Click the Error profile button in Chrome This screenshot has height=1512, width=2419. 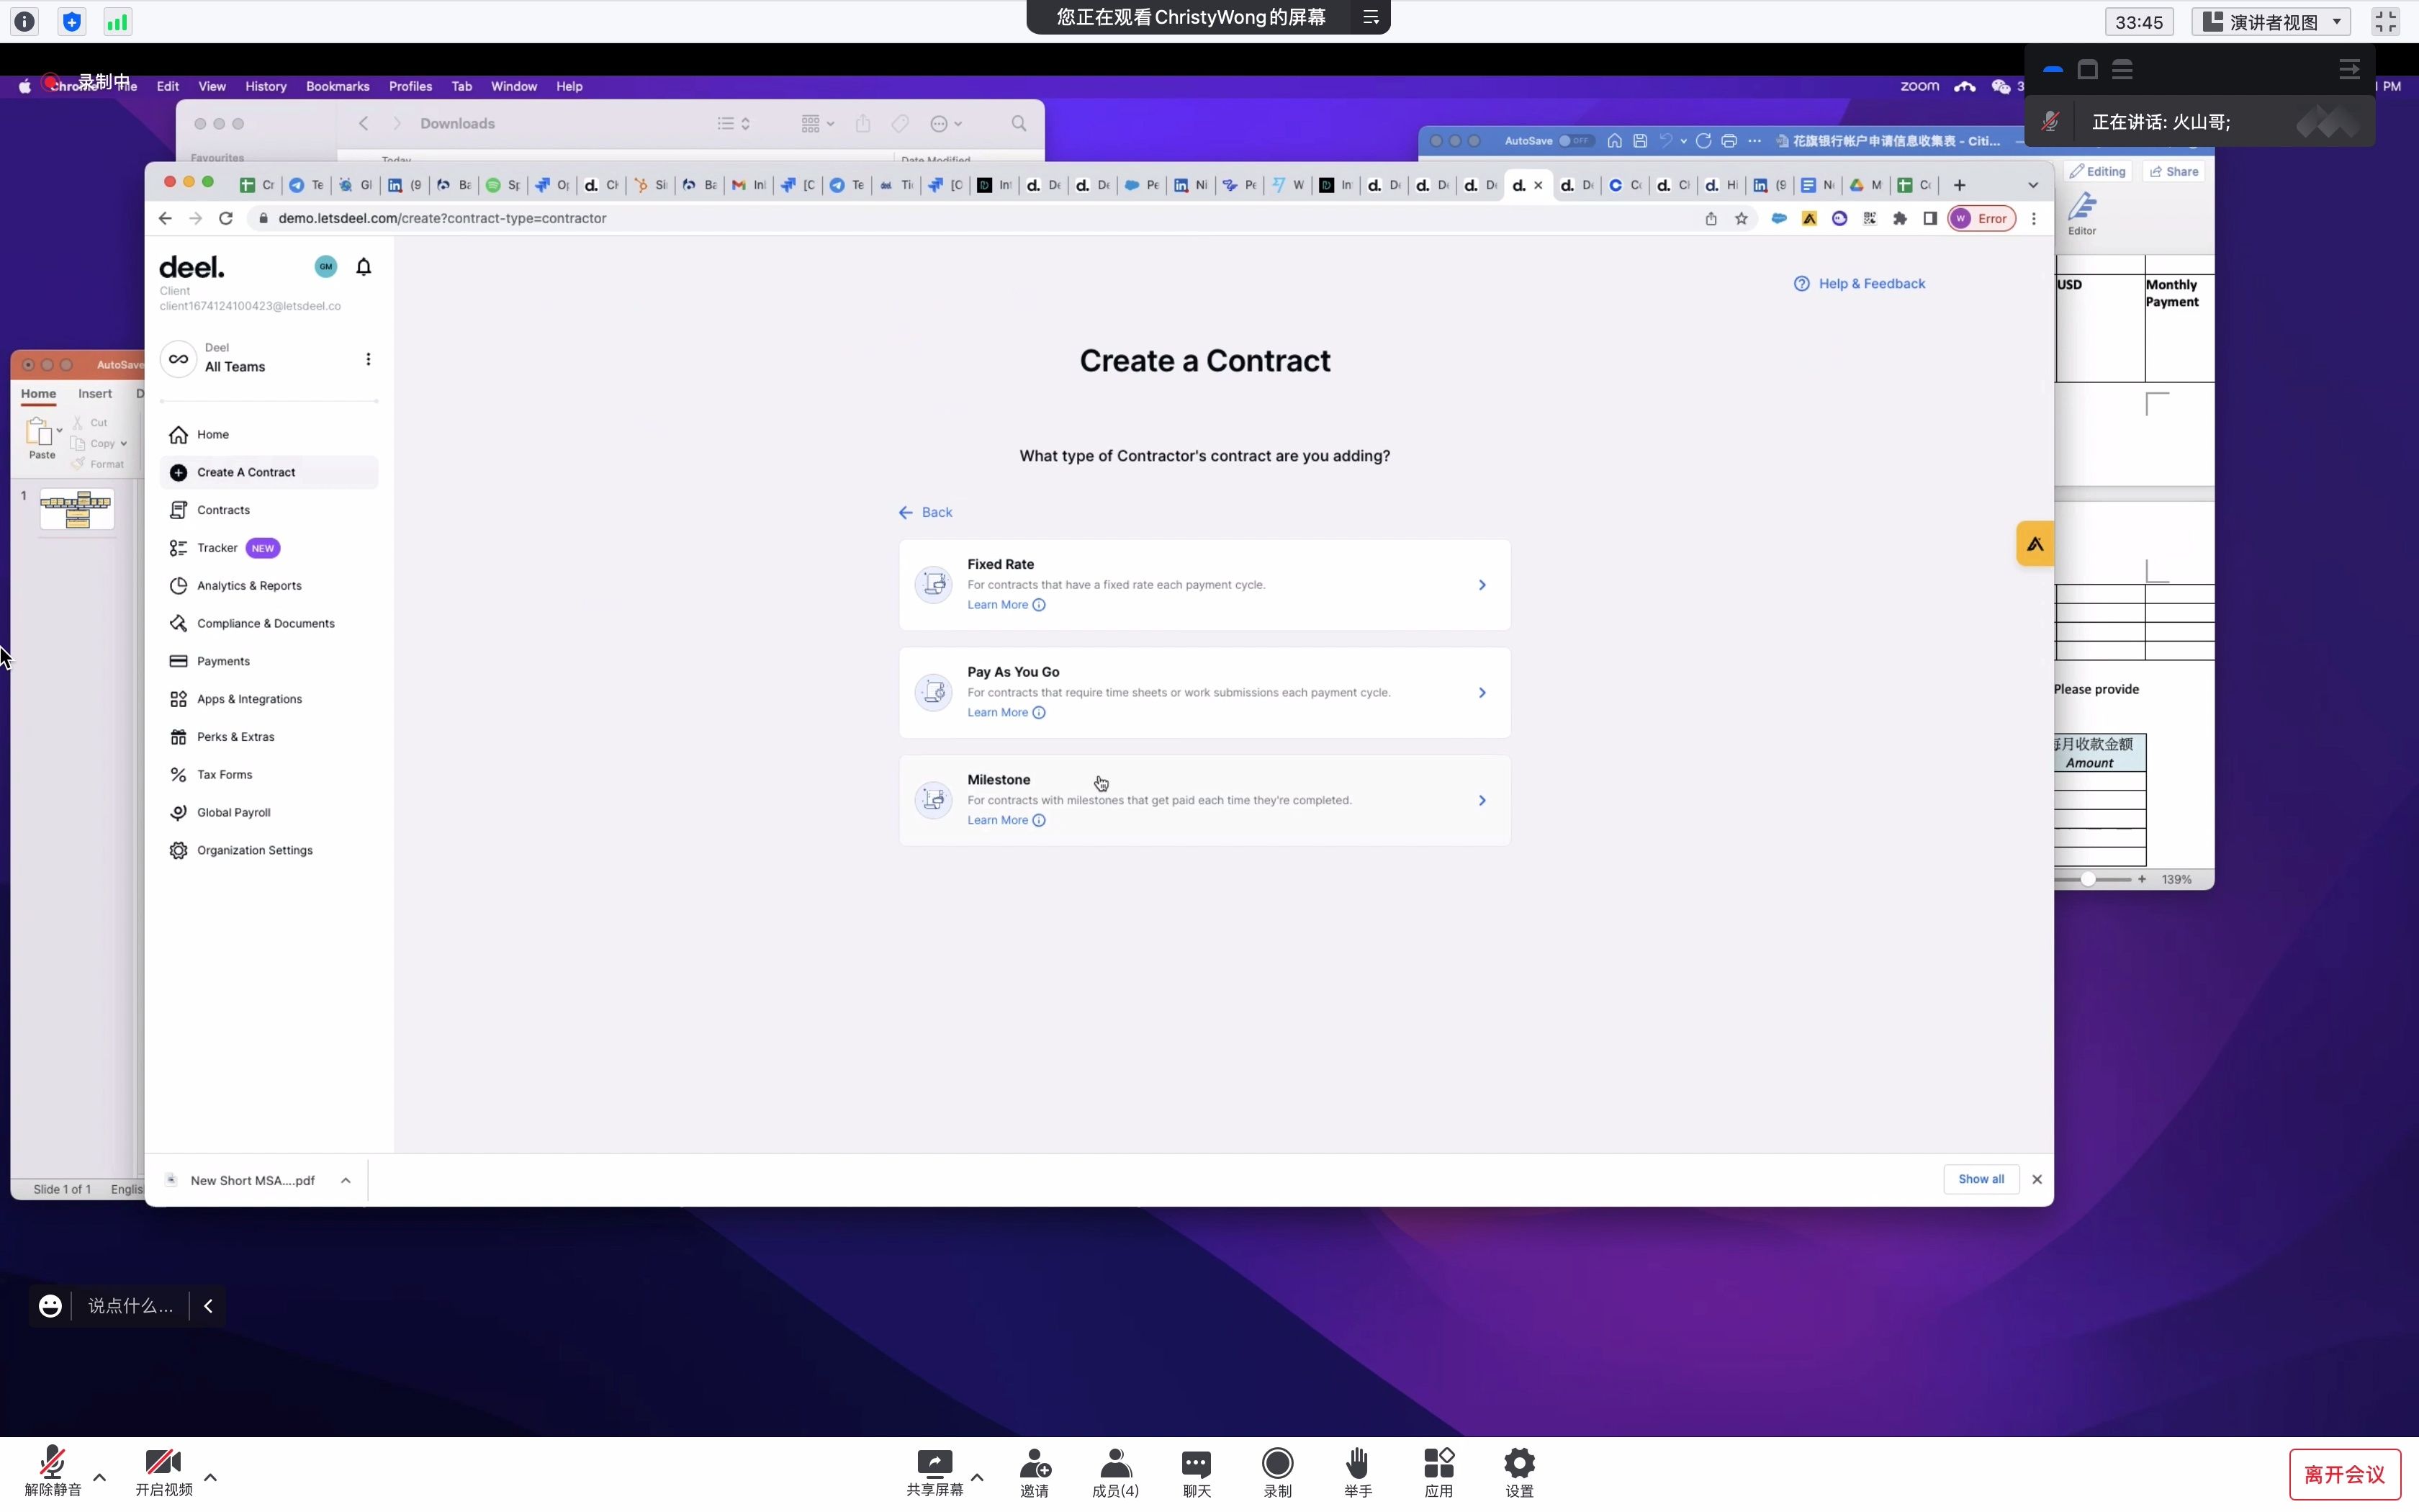tap(1982, 219)
